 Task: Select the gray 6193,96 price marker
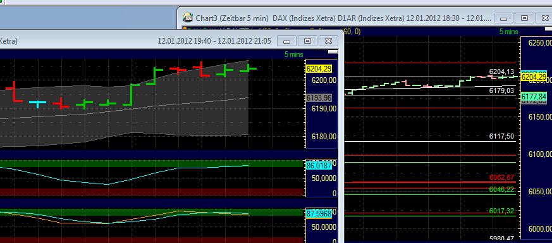coord(319,98)
